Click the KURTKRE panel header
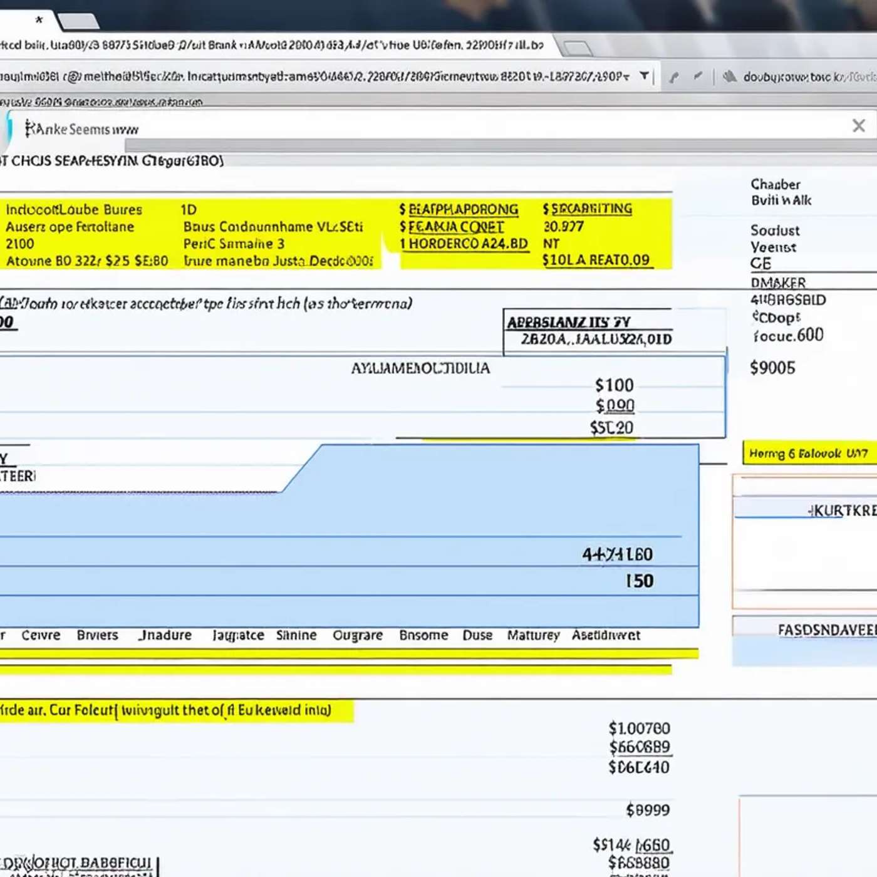The width and height of the screenshot is (877, 877). (x=841, y=511)
